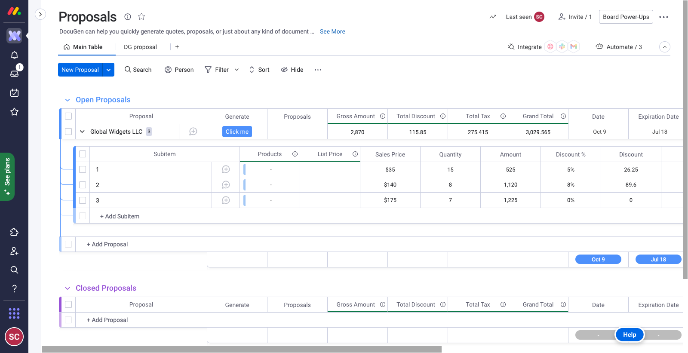Click the + Add Subitem field
688x353 pixels.
pyautogui.click(x=120, y=216)
